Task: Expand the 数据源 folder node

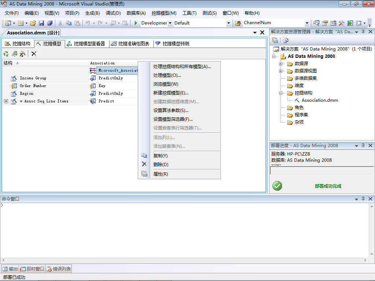Action: 281,64
